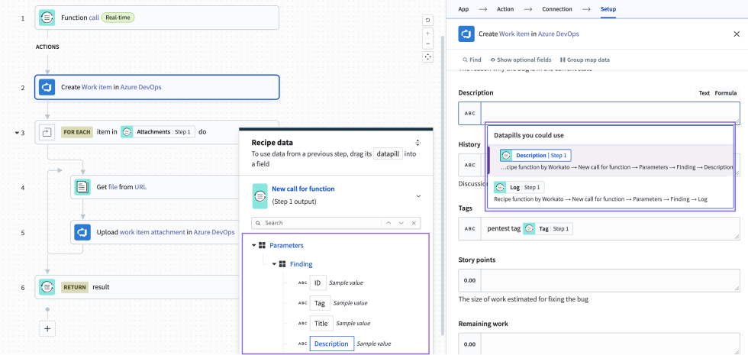Click the Attachments Step 1 datapill in For Each
This screenshot has width=748, height=355.
pyautogui.click(x=158, y=131)
